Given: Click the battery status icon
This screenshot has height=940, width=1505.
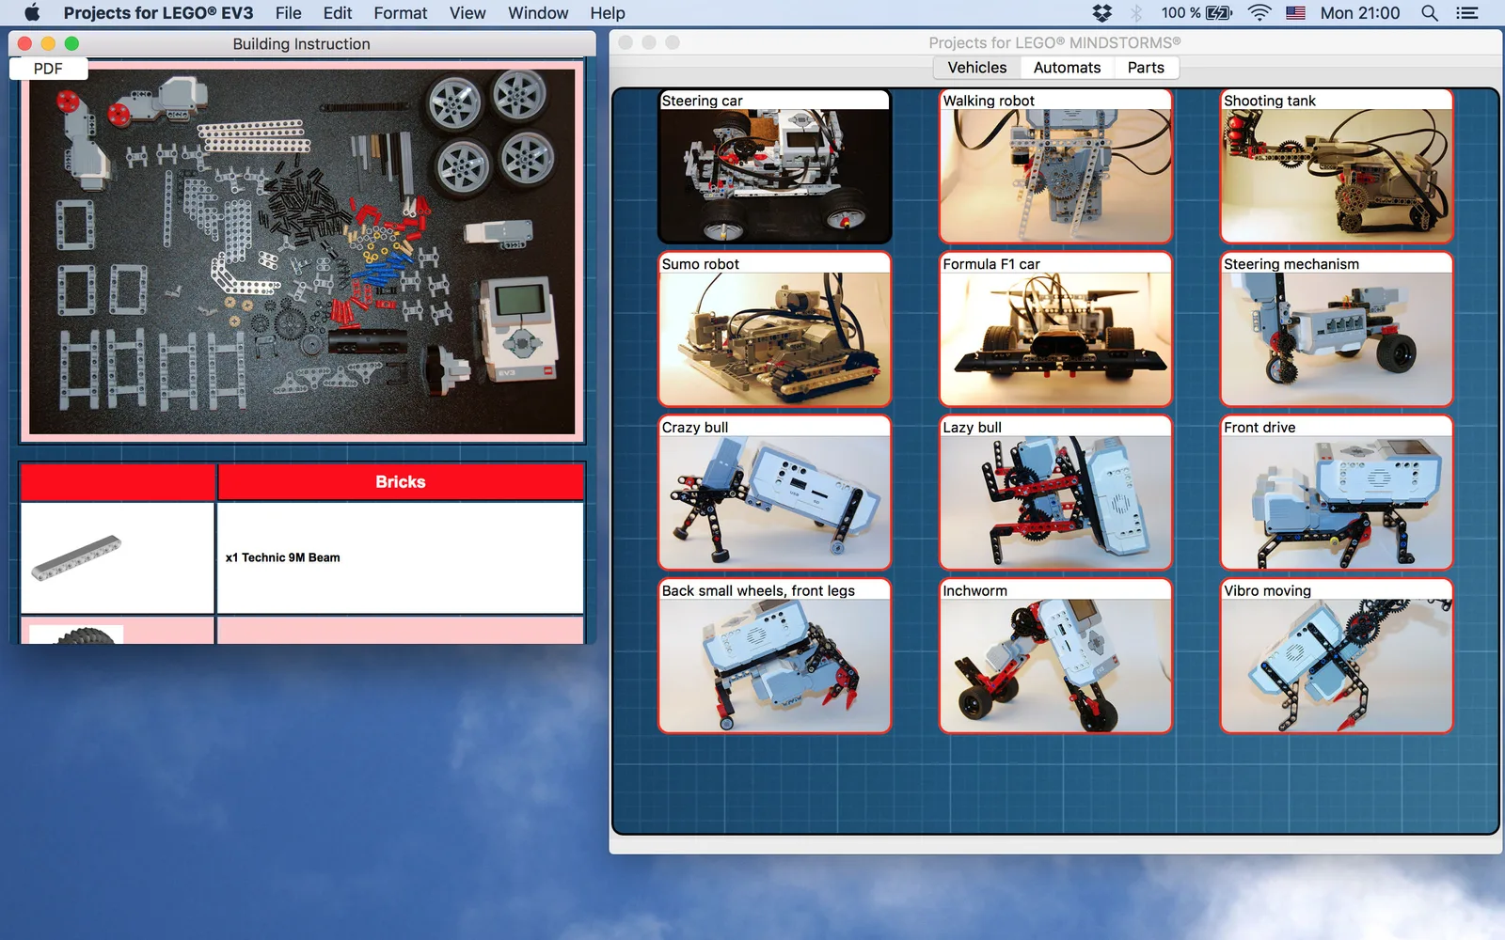Looking at the screenshot, I should [x=1219, y=13].
